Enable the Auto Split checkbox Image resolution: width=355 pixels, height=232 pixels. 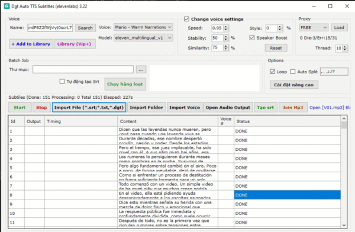[293, 72]
